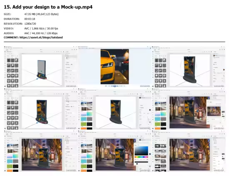Click the size value '47.35 MB (49,647,123 Bytes)'
The image size is (229, 176).
42,14
